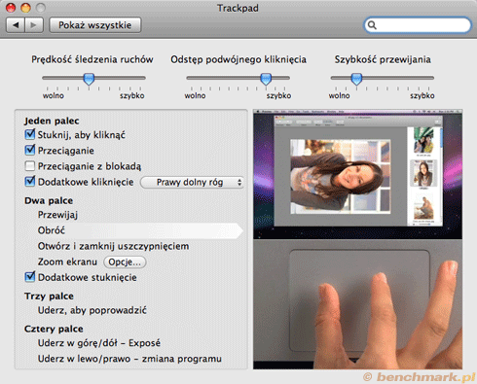Click szybko label under Odstęp podwójnego kliknięcia
This screenshot has height=384, width=477.
[278, 96]
